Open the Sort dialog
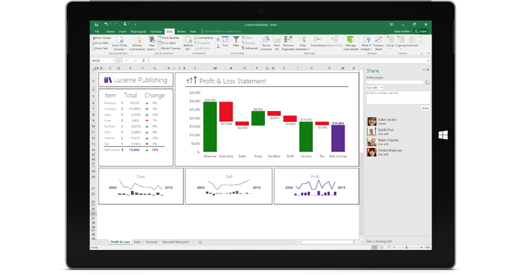 pyautogui.click(x=225, y=42)
